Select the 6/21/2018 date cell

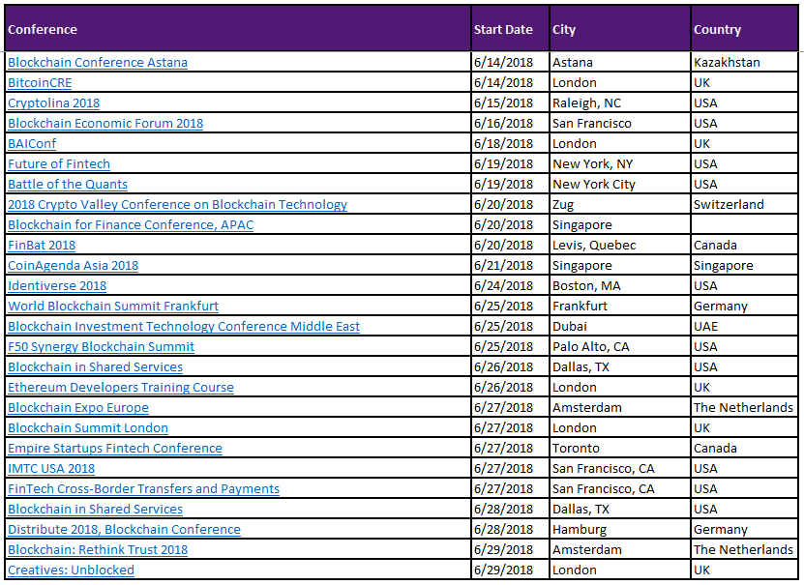pyautogui.click(x=510, y=266)
